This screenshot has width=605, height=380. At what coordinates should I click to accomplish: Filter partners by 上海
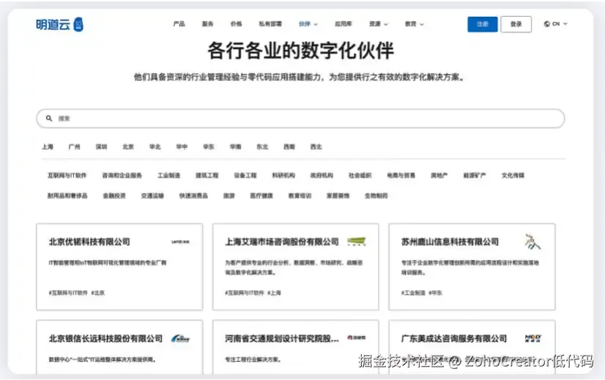48,146
